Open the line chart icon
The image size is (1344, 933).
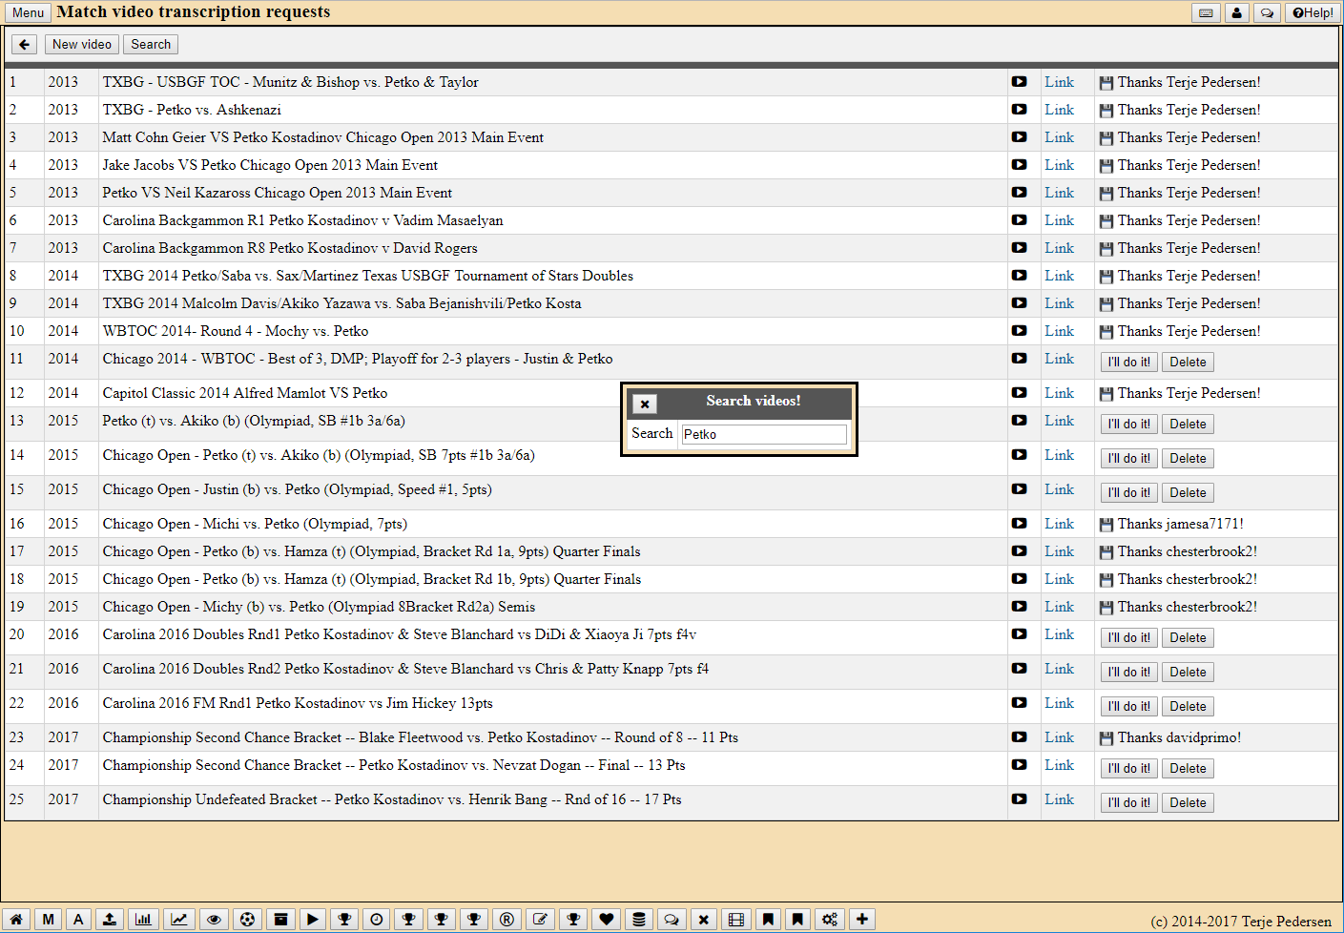178,919
